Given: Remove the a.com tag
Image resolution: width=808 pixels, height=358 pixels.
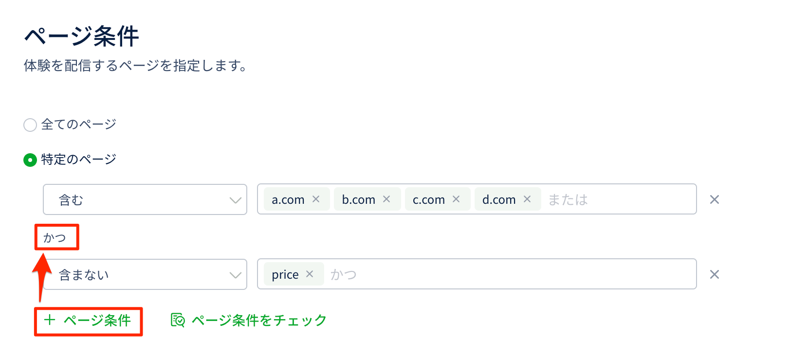Looking at the screenshot, I should (316, 199).
